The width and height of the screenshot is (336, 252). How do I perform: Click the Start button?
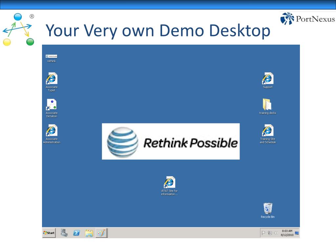(49, 233)
